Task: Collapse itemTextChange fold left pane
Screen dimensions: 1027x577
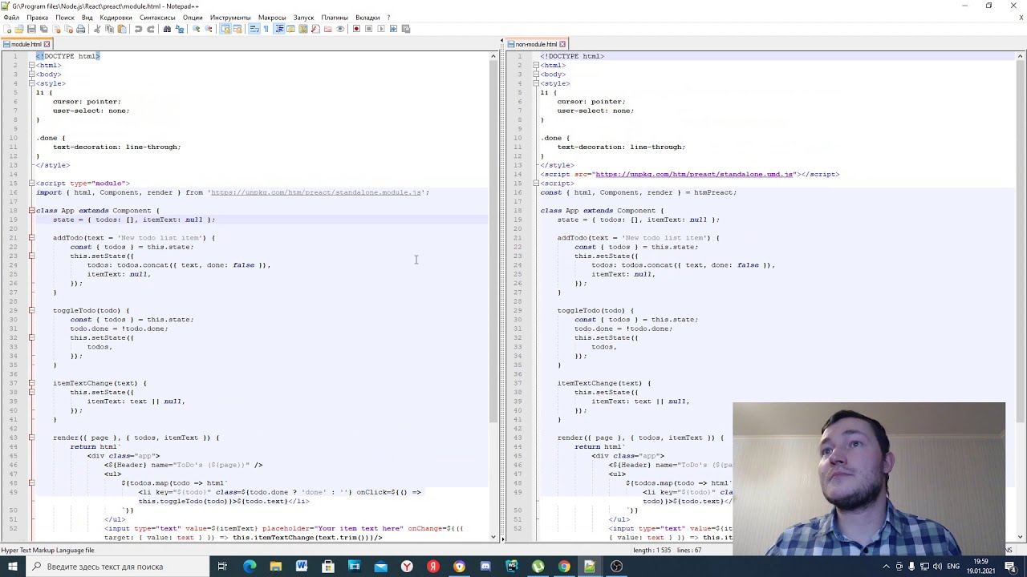Action: pyautogui.click(x=31, y=383)
